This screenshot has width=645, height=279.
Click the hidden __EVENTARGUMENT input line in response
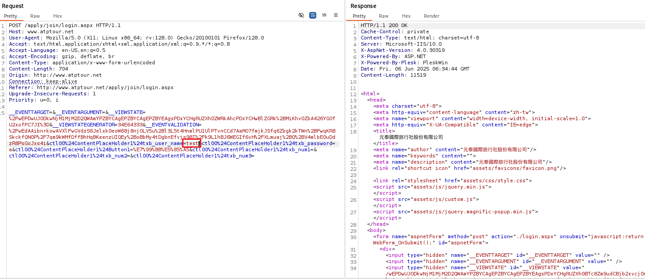coord(504,261)
